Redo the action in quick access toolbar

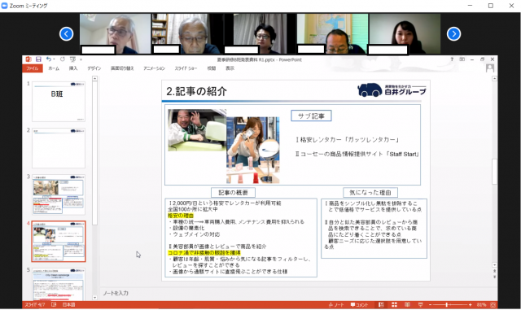click(x=63, y=59)
